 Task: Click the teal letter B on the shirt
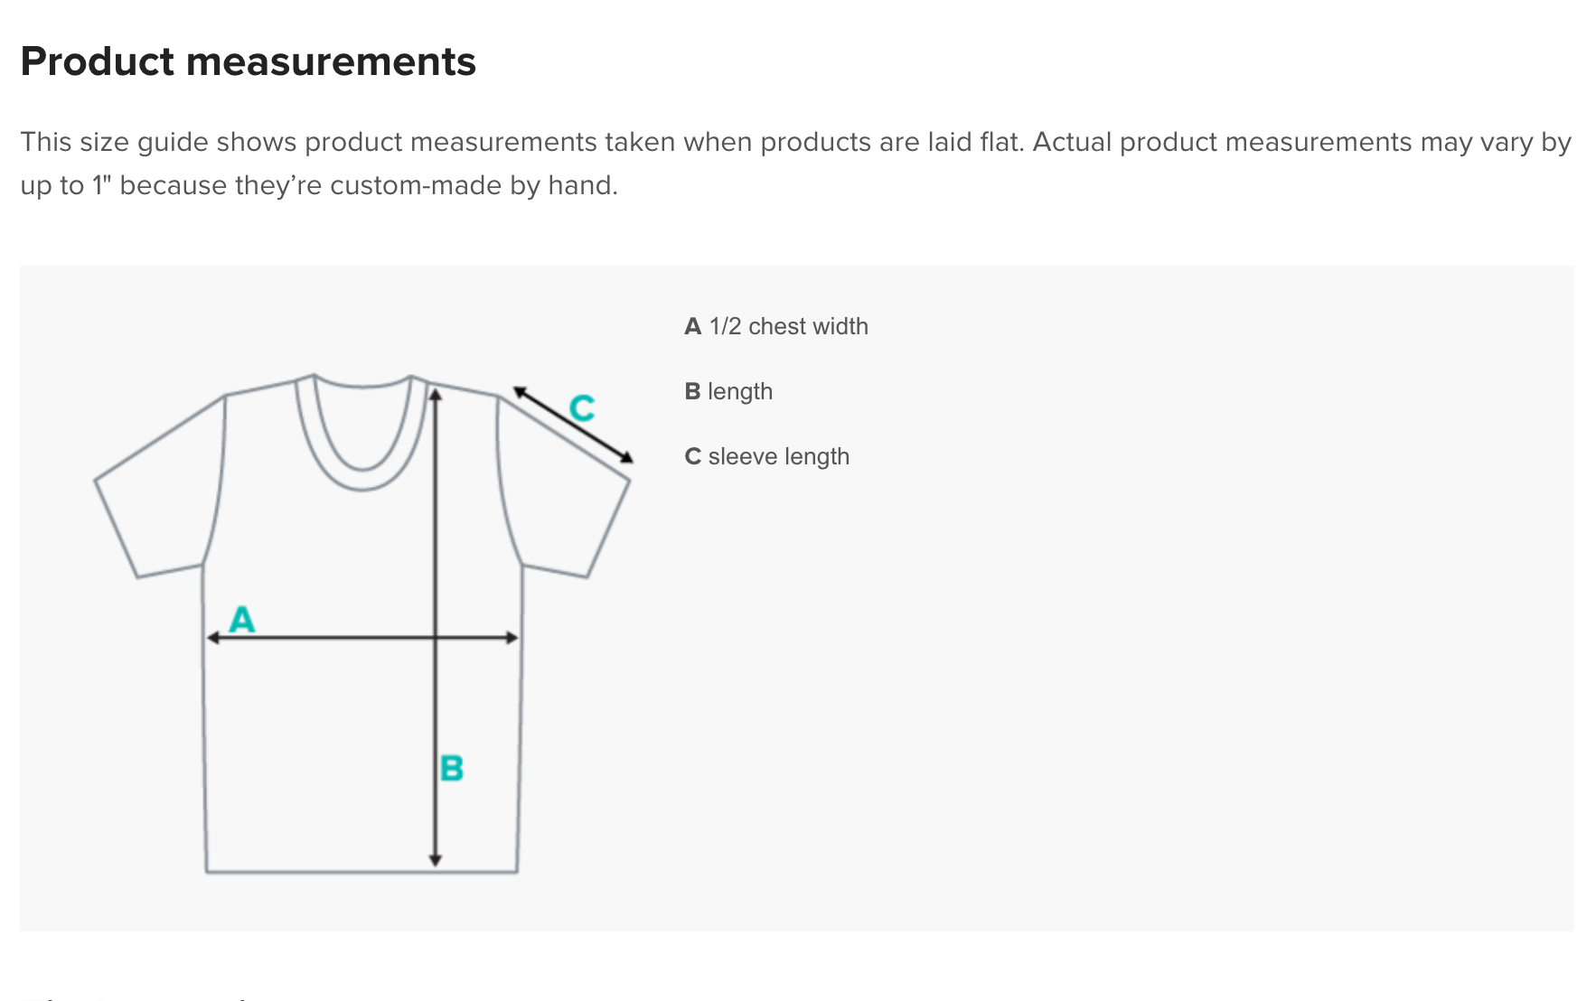tap(451, 768)
